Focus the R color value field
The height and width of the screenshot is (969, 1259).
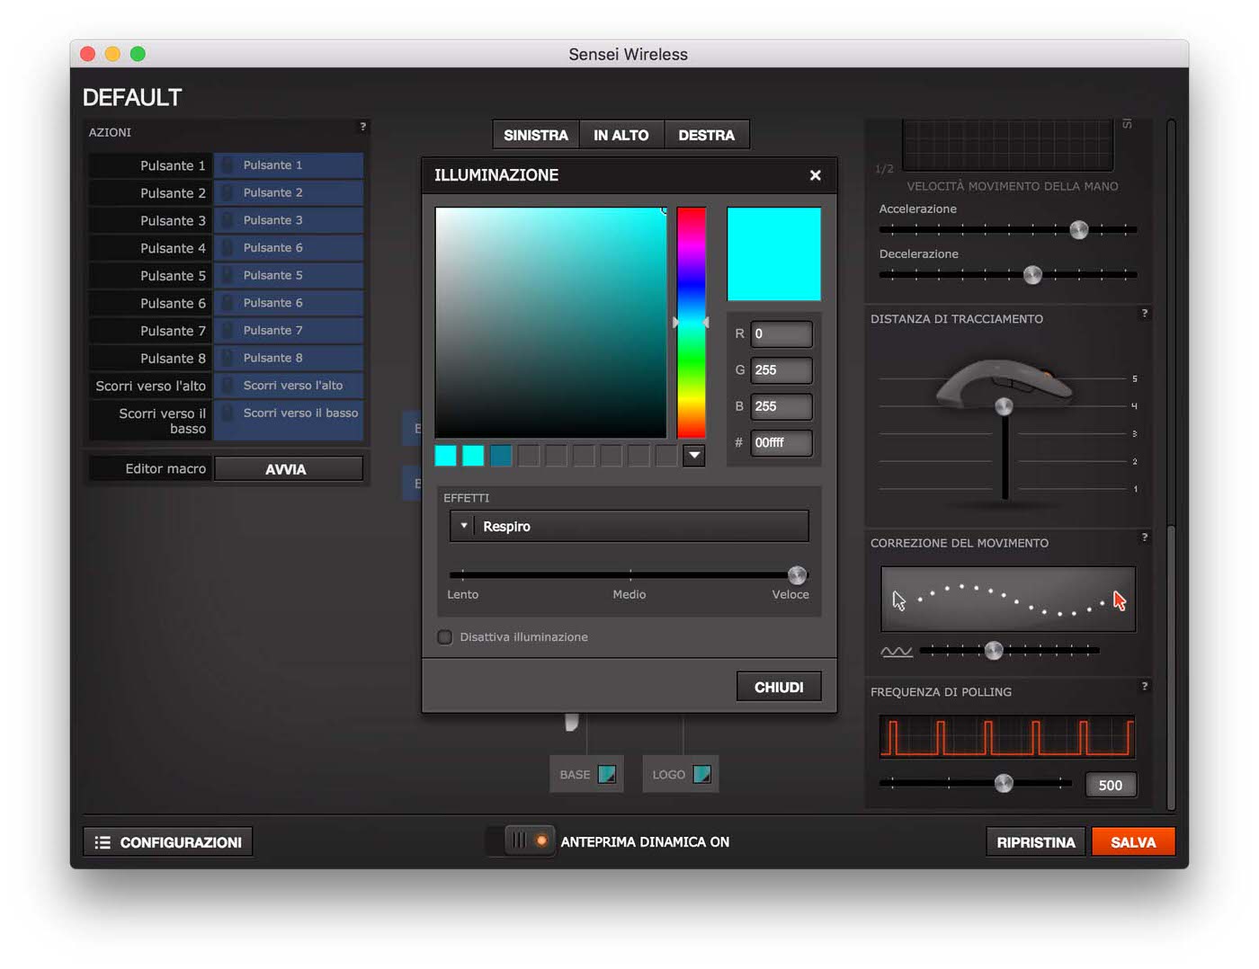point(781,333)
